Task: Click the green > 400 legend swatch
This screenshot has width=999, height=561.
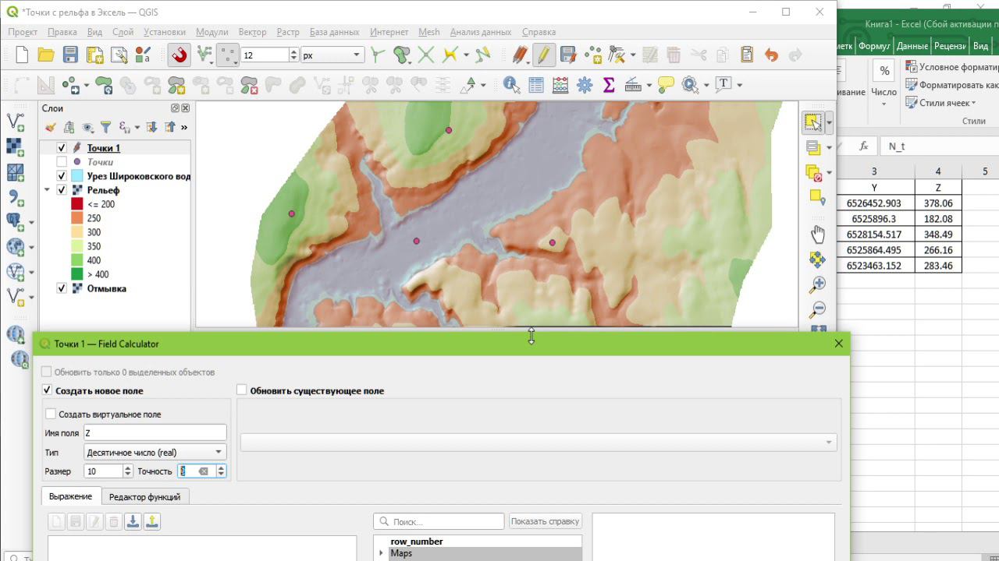Action: click(76, 274)
